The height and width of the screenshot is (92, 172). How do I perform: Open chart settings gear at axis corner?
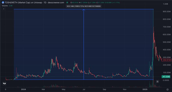(167, 89)
